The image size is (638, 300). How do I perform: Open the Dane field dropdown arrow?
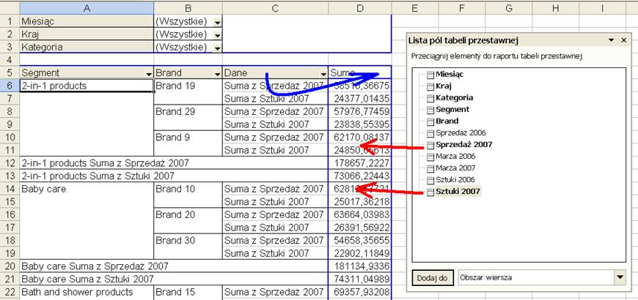[323, 74]
